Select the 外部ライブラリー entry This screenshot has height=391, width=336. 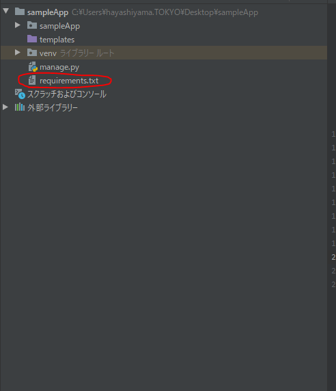pos(53,108)
